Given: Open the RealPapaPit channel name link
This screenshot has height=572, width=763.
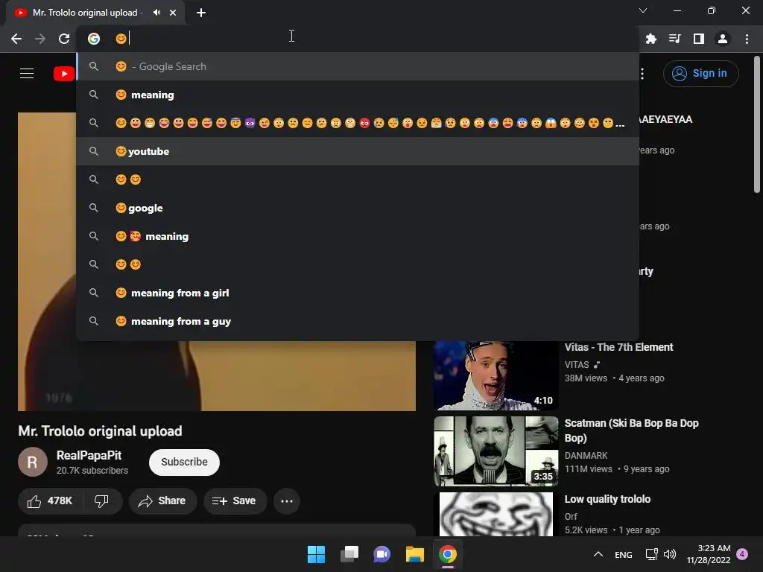Looking at the screenshot, I should pos(89,455).
